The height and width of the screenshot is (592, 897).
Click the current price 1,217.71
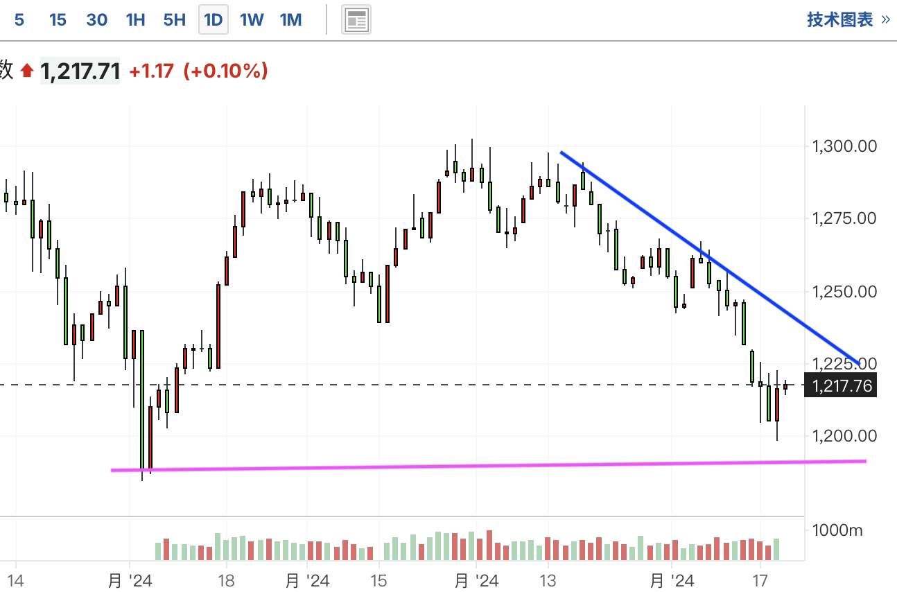click(80, 71)
